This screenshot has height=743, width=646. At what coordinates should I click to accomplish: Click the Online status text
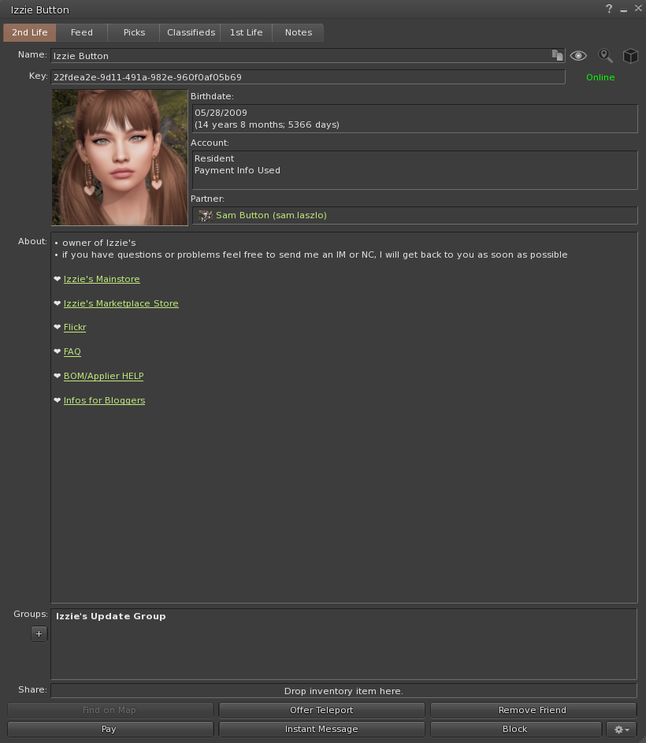[x=600, y=77]
